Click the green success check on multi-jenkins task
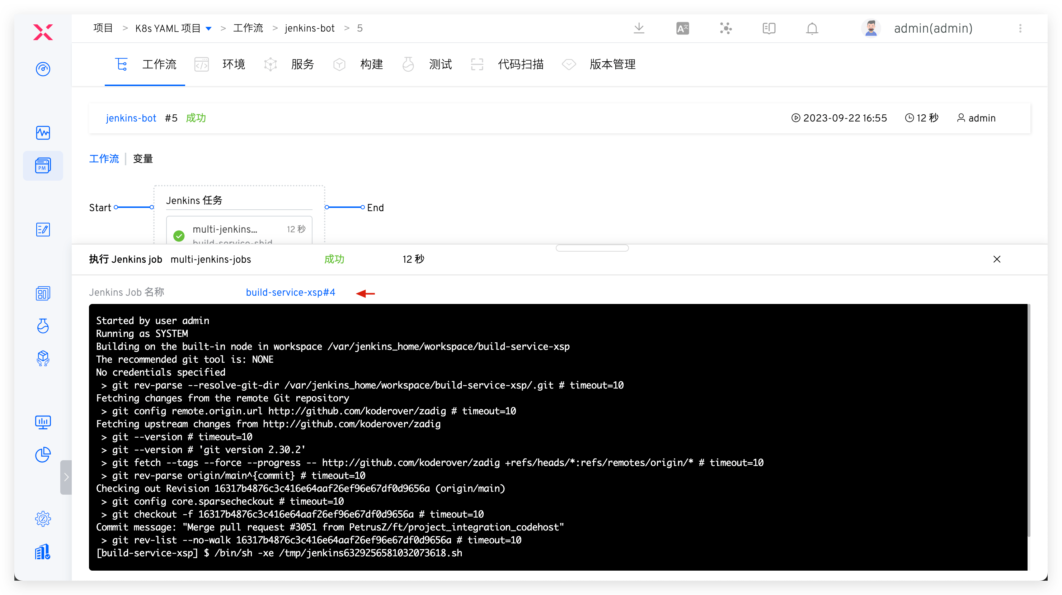This screenshot has height=595, width=1062. [179, 235]
